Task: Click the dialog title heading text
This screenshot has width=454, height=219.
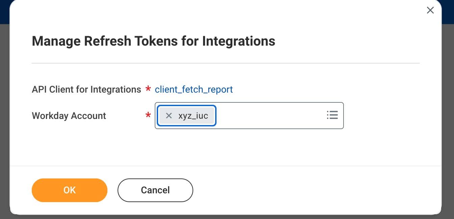Action: [x=153, y=41]
